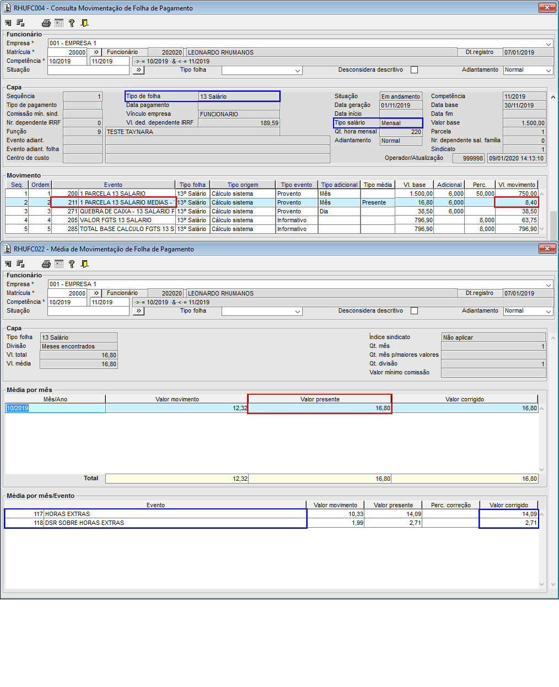Open the Adiantamento Normal dropdown in RHUFC004

(x=549, y=71)
